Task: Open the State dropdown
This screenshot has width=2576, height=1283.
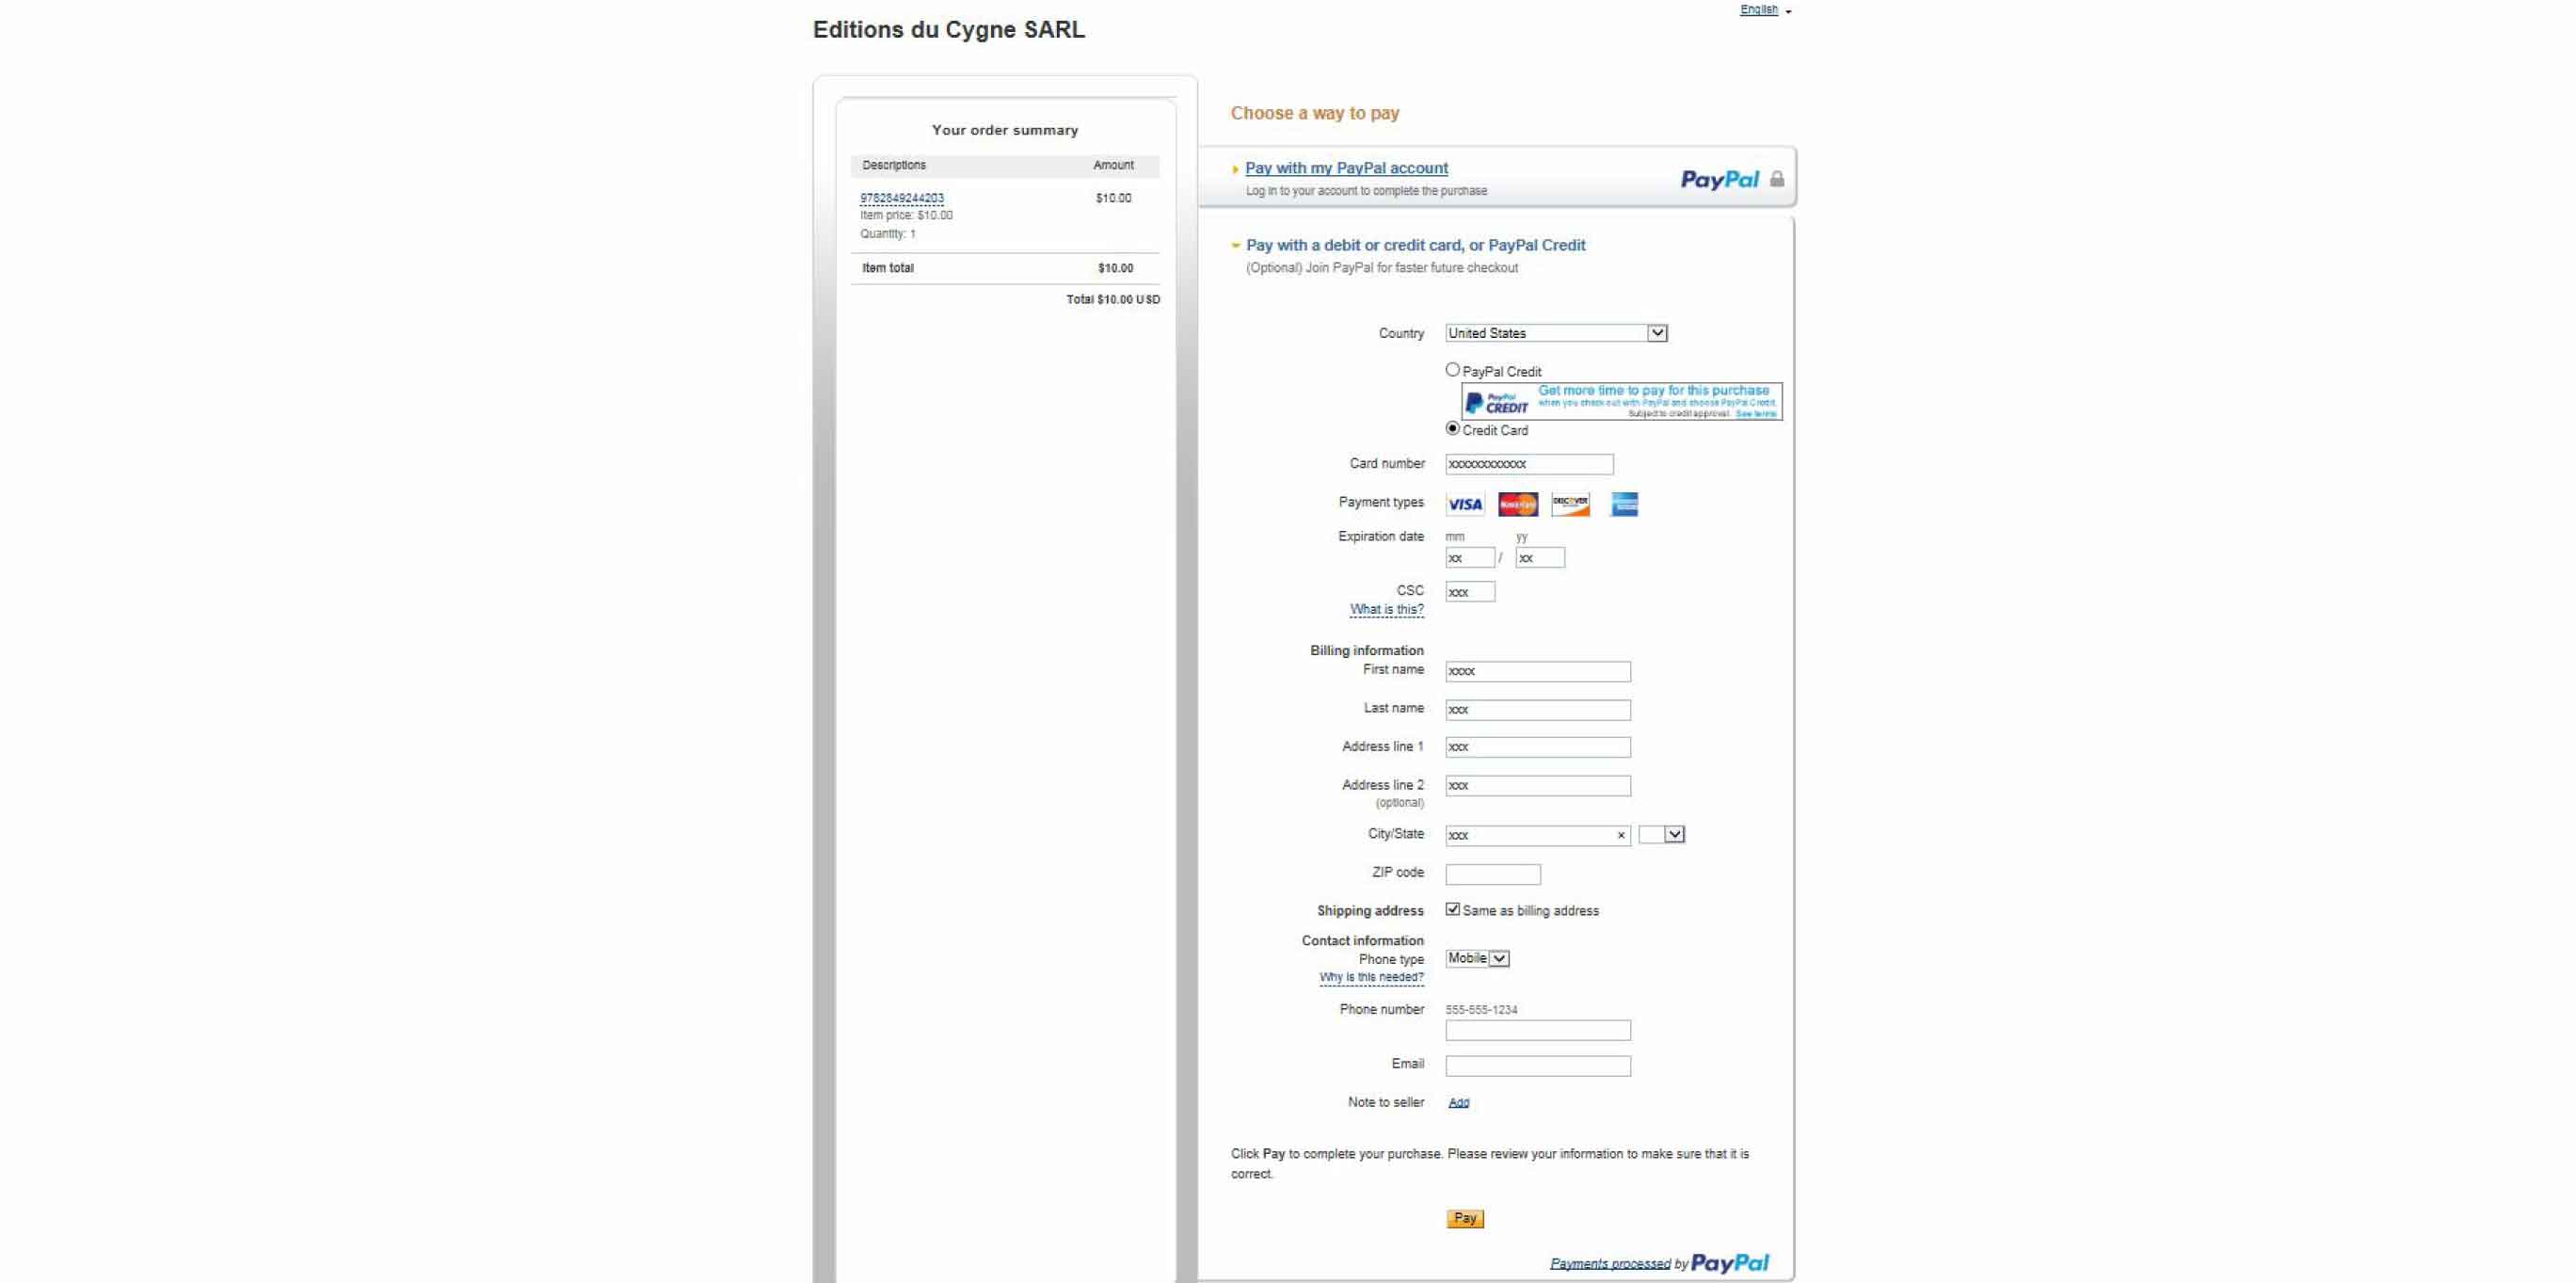Action: pyautogui.click(x=1662, y=834)
